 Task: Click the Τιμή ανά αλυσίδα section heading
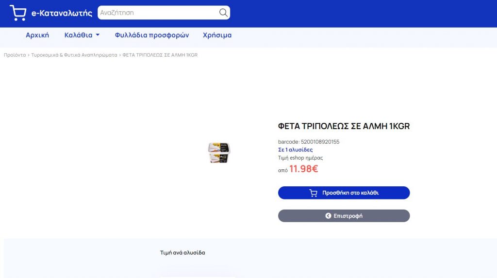click(x=182, y=253)
